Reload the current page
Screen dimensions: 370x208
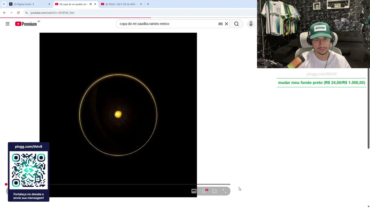click(x=18, y=13)
